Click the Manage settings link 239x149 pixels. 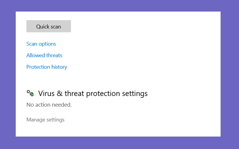(x=45, y=120)
